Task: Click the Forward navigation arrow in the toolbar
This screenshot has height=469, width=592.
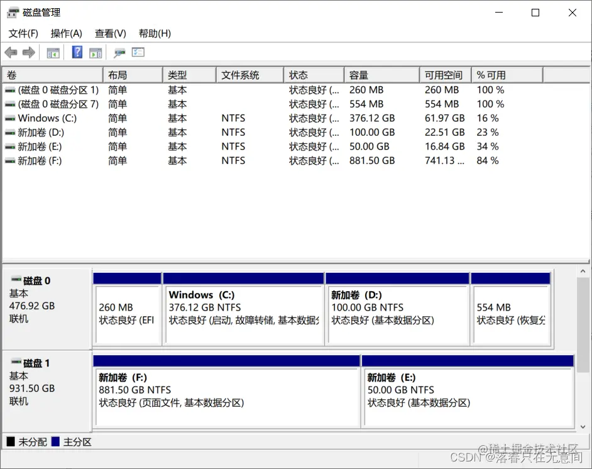Action: pos(28,53)
